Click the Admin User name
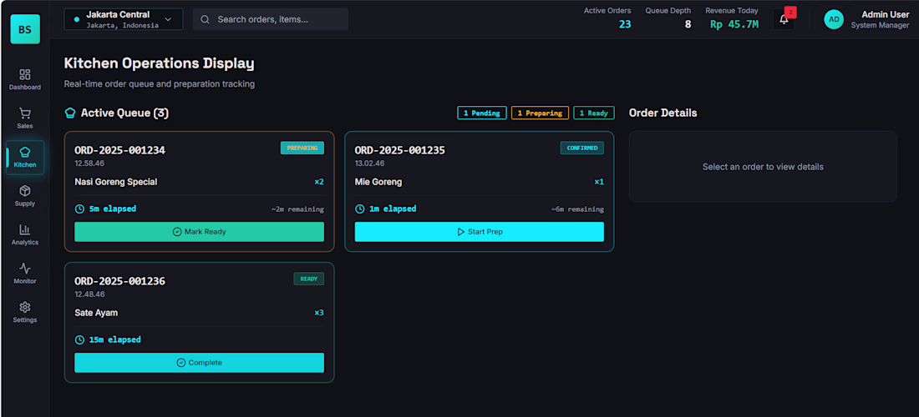Screen dimensions: 919x417 tap(885, 15)
